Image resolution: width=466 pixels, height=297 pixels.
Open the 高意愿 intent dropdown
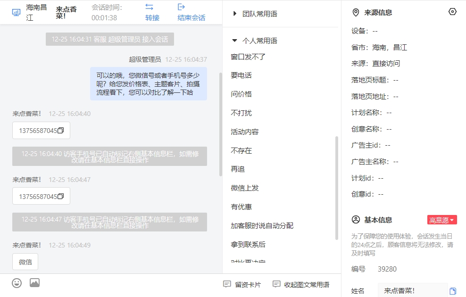(442, 220)
